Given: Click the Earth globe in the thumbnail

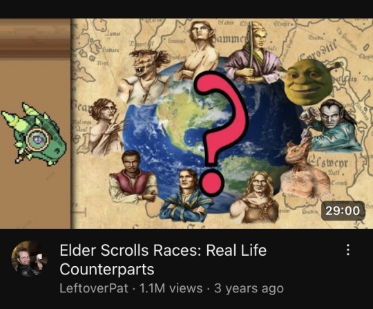Looking at the screenshot, I should coord(209,133).
